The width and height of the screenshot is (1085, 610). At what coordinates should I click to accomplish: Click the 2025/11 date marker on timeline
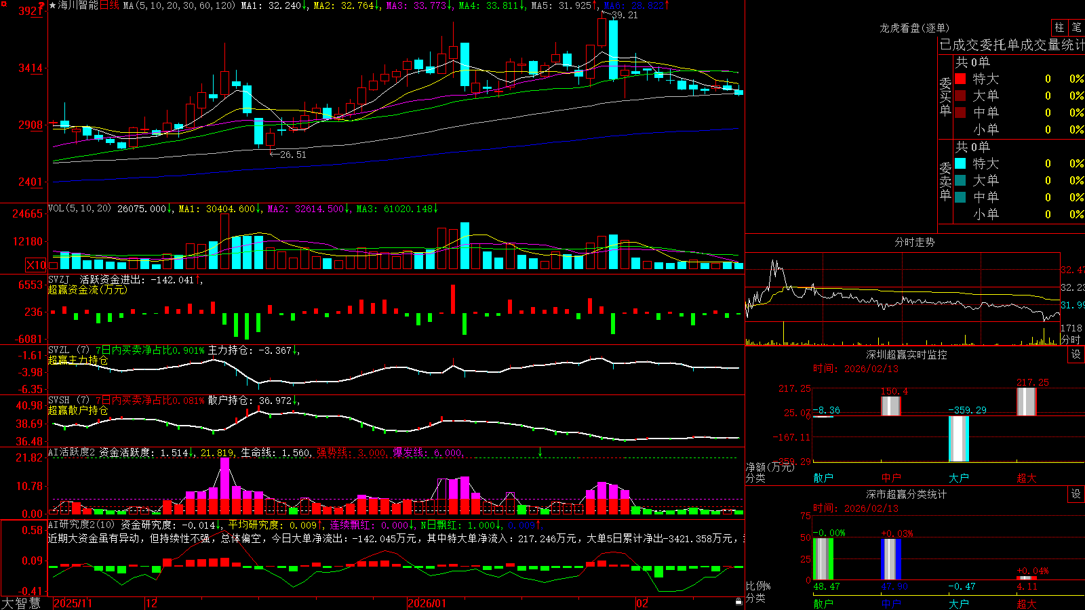point(73,603)
